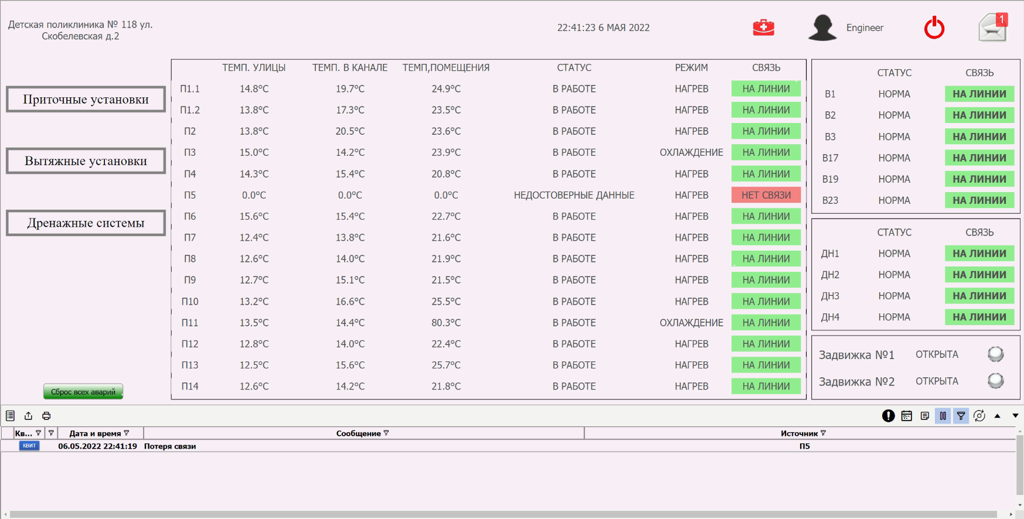Select the П5 row label
The width and height of the screenshot is (1024, 519).
[x=190, y=195]
